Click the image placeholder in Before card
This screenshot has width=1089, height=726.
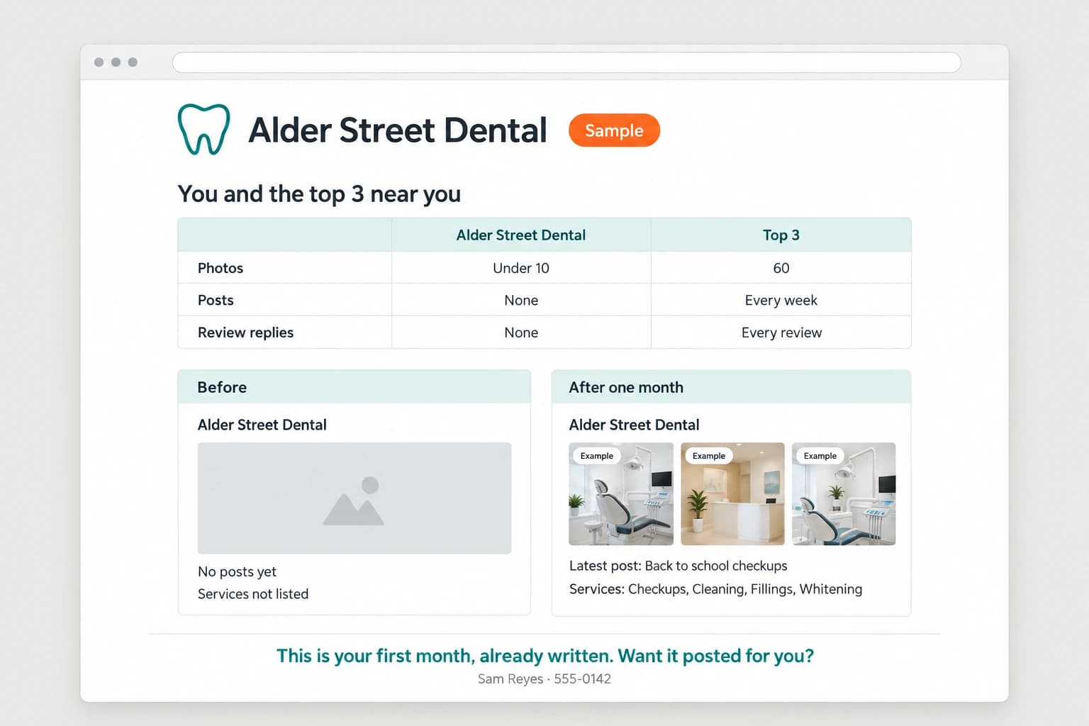[x=354, y=498]
